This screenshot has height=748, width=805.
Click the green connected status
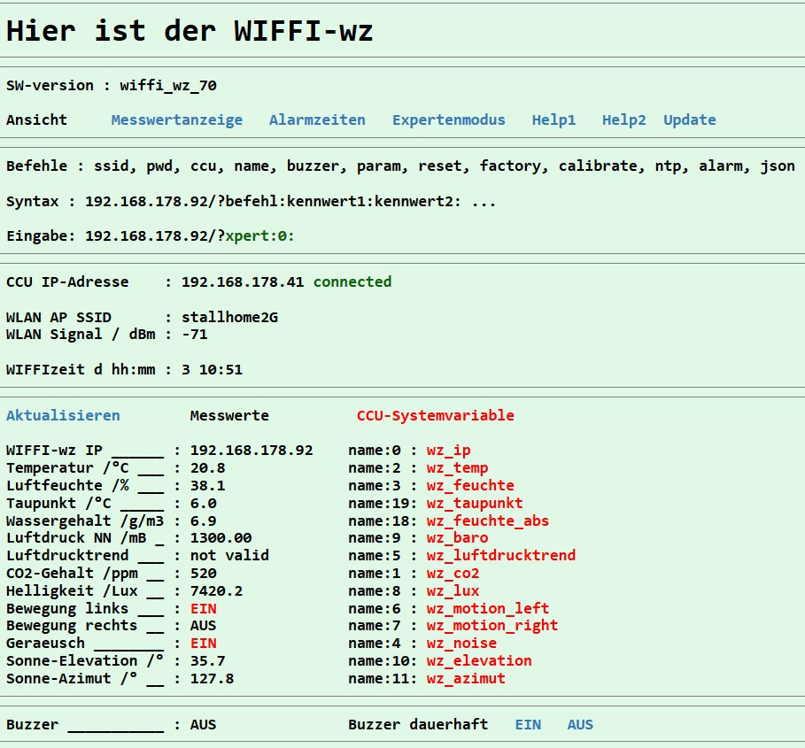pyautogui.click(x=352, y=281)
